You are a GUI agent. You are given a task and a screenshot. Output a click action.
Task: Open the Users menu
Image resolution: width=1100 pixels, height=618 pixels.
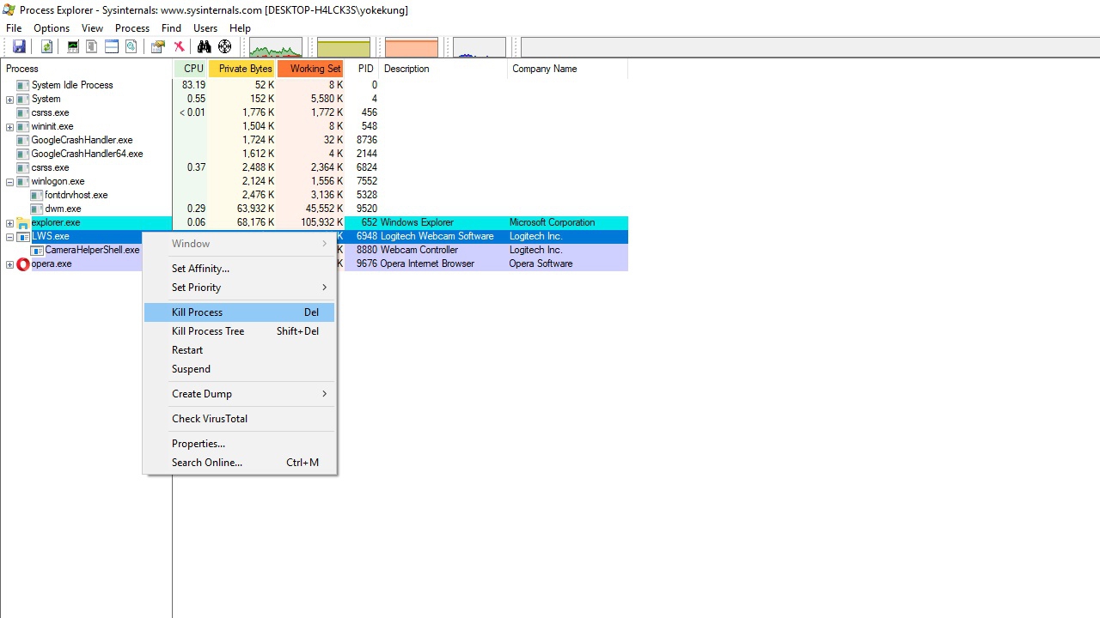pos(205,28)
